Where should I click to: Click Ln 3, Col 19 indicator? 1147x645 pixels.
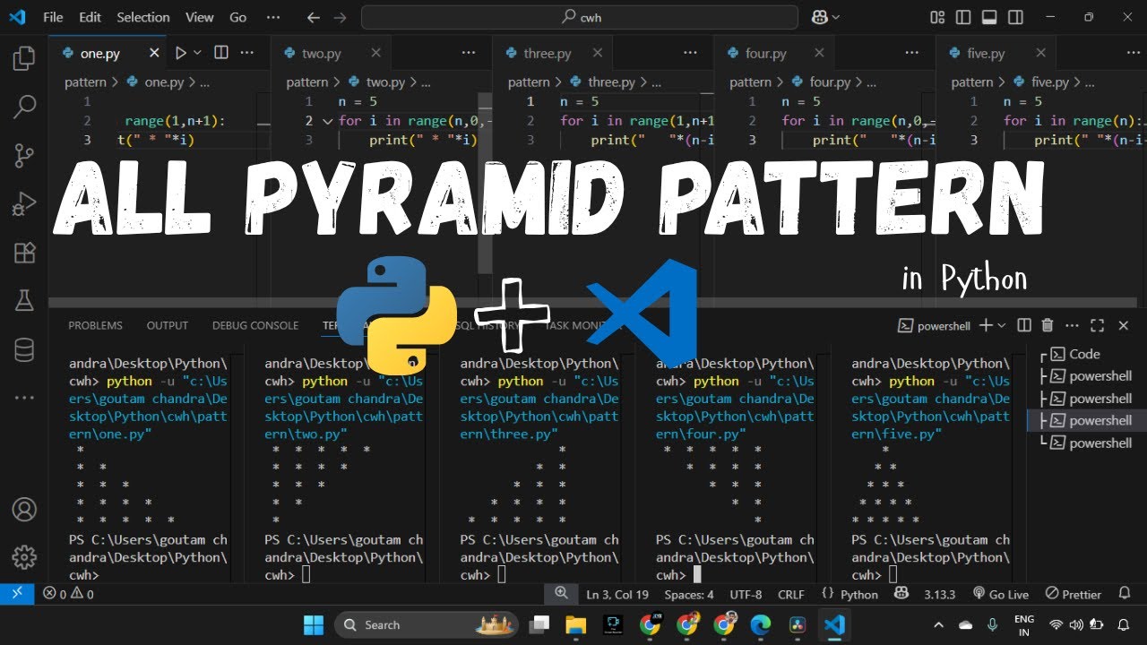(617, 594)
